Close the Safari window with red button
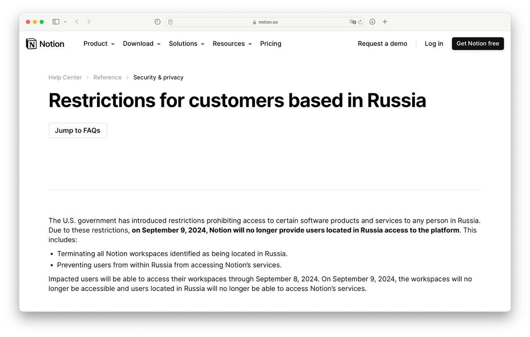 28,22
